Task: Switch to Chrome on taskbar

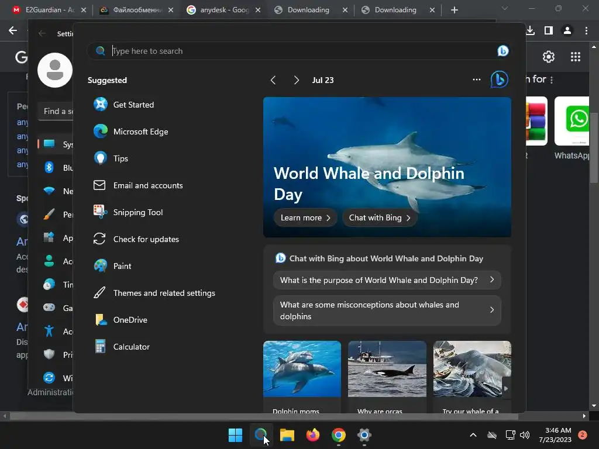Action: coord(339,435)
